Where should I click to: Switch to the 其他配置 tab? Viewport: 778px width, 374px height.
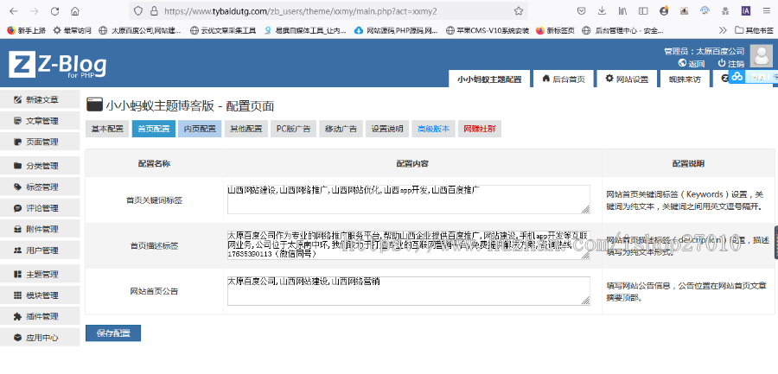pos(246,129)
